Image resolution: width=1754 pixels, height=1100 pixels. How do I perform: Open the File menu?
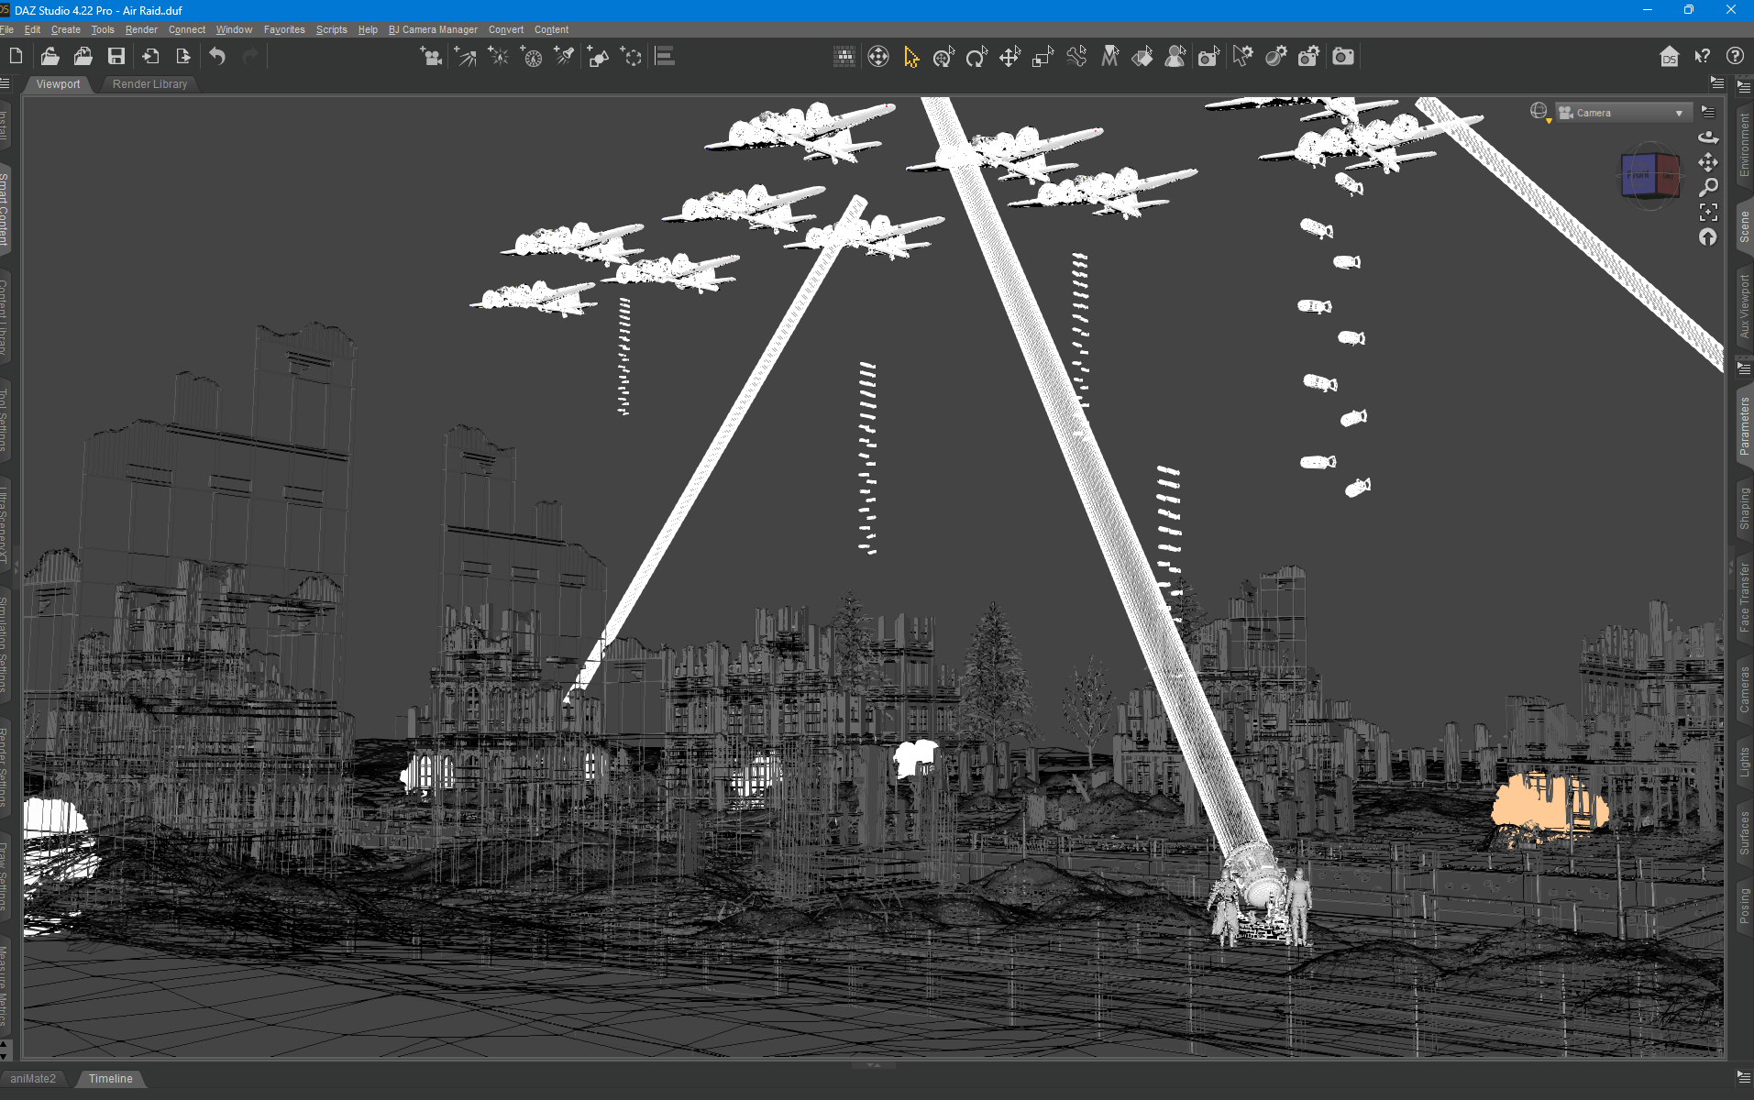click(x=7, y=29)
